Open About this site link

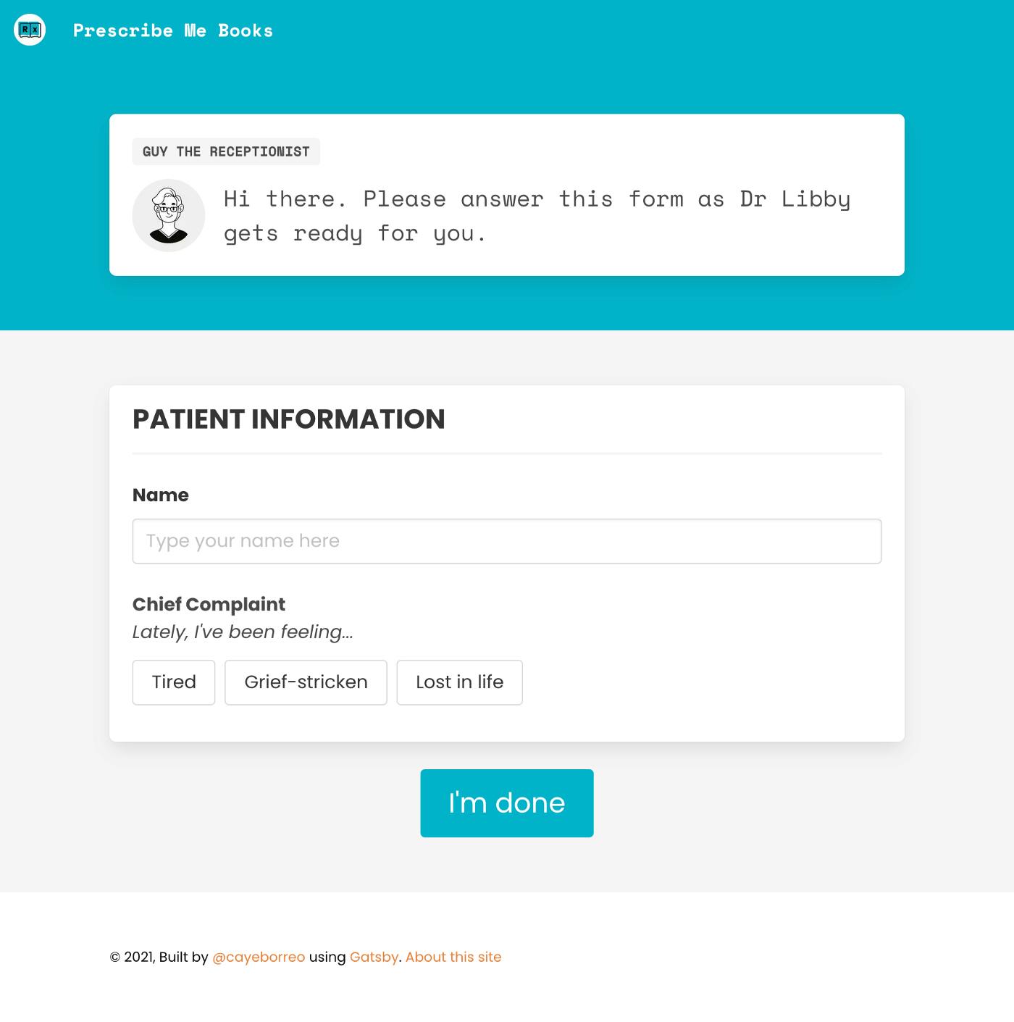click(x=453, y=957)
